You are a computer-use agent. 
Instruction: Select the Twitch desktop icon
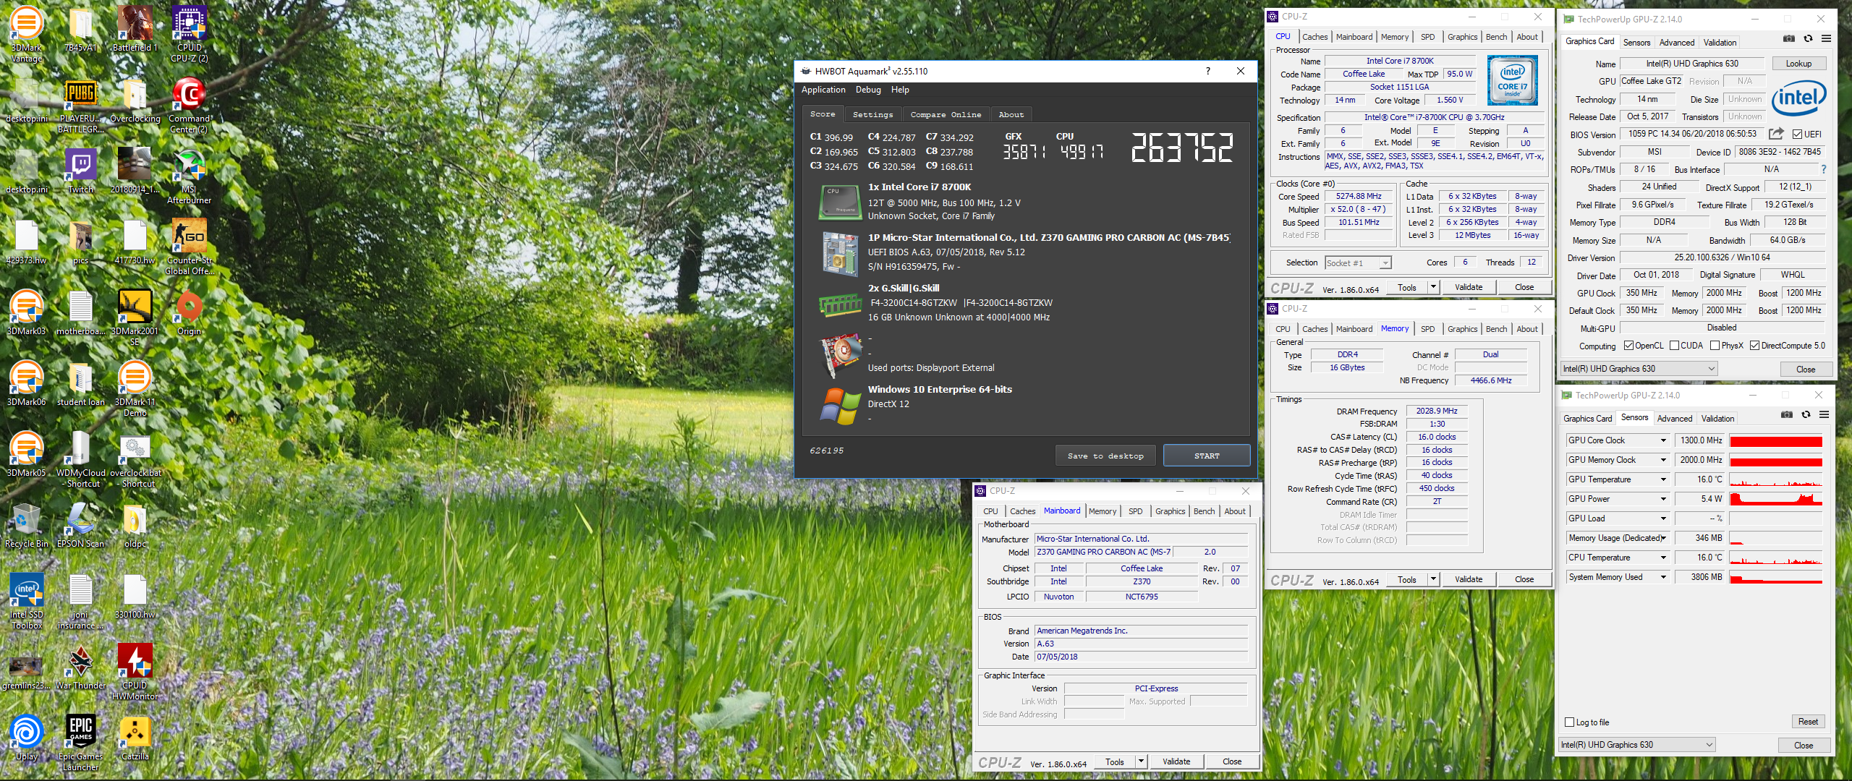[x=80, y=171]
